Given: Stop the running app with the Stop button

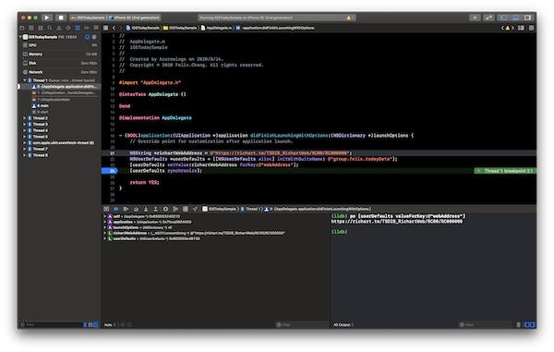Looking at the screenshot, I should click(x=61, y=18).
